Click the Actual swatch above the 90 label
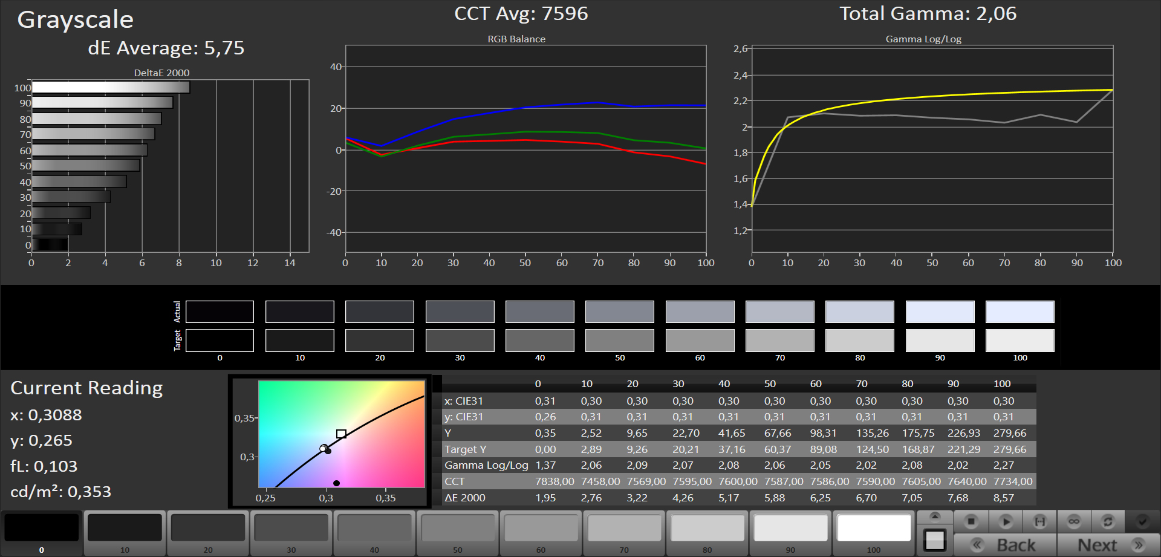The width and height of the screenshot is (1161, 557). coord(940,311)
